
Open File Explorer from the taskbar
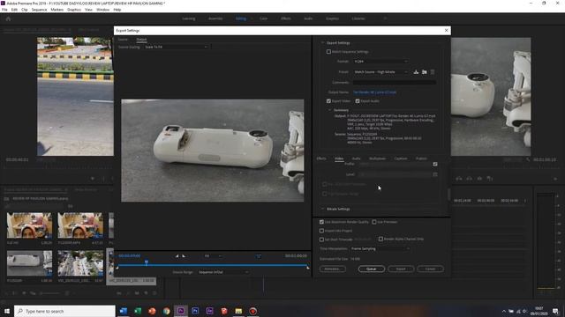pos(238,311)
